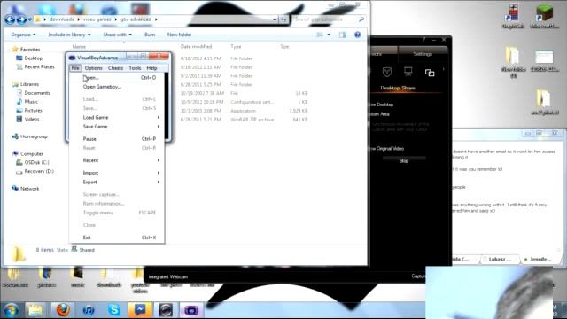The image size is (567, 319).
Task: Open Explorer help icon
Action: tap(358, 35)
